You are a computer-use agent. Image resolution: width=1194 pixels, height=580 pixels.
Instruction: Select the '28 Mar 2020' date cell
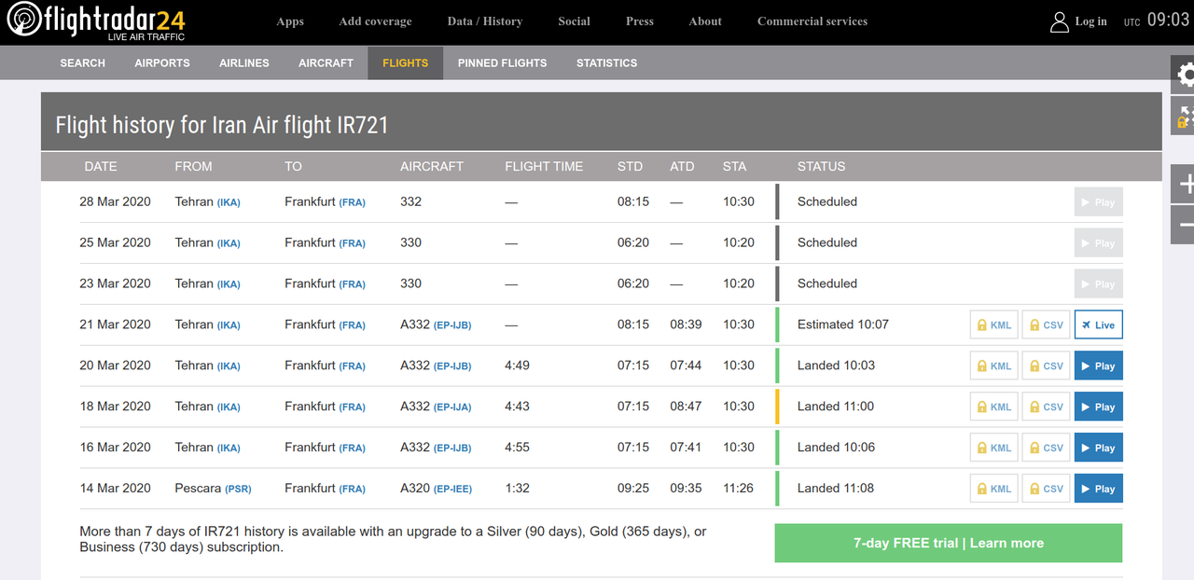[115, 201]
